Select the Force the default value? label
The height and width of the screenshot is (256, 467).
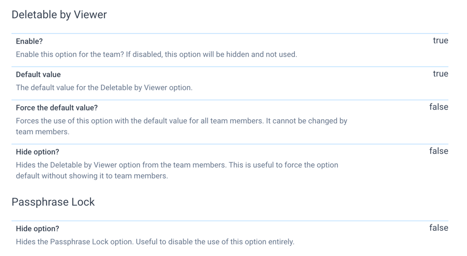(x=56, y=108)
